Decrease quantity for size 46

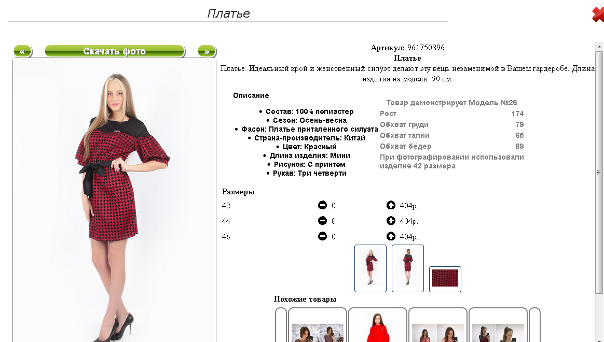tap(322, 236)
